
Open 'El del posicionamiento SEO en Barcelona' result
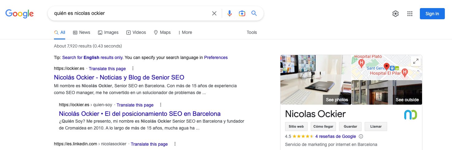pyautogui.click(x=140, y=114)
